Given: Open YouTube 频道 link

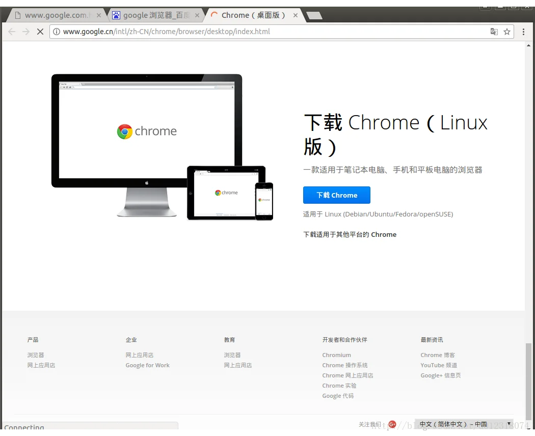Looking at the screenshot, I should (x=438, y=365).
